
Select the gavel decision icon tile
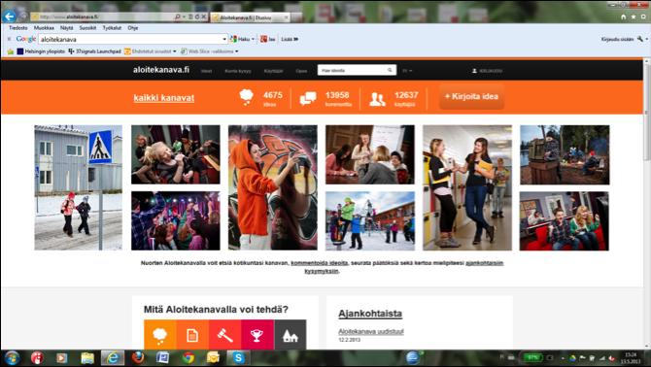pos(224,335)
